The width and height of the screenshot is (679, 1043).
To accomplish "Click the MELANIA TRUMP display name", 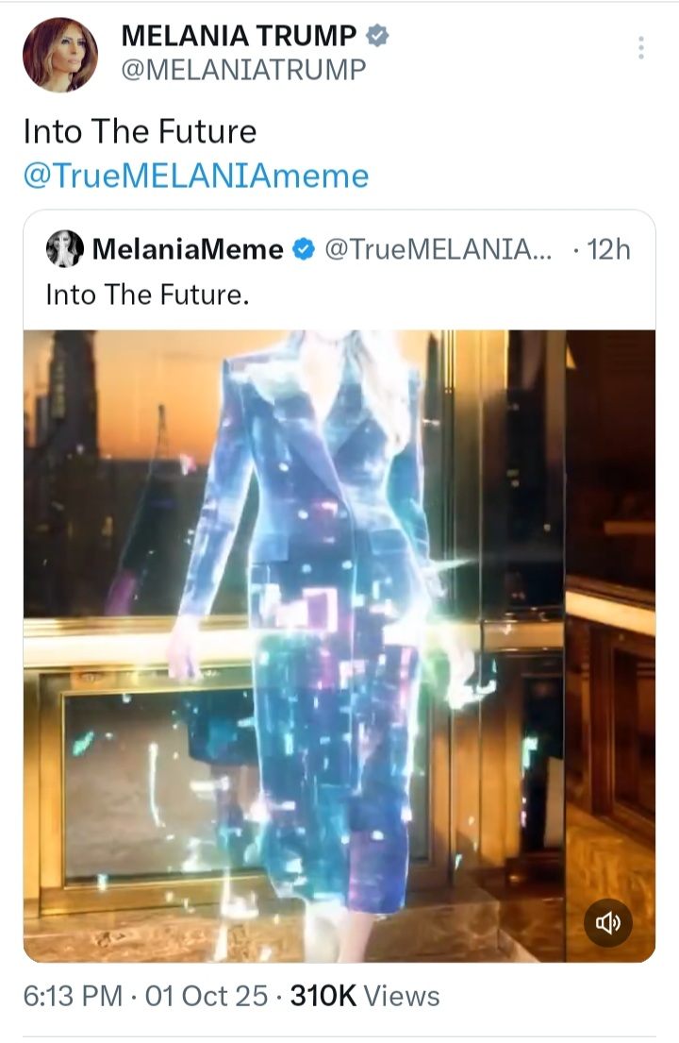I will point(240,35).
